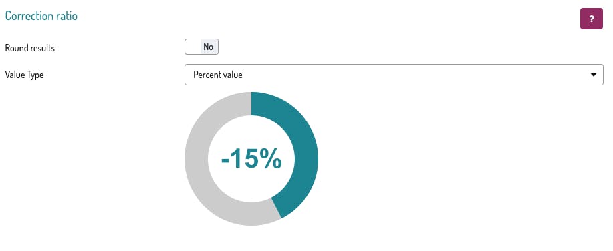Screen dimensions: 613x251
Task: Show help for Correction ratio section
Action: point(591,19)
